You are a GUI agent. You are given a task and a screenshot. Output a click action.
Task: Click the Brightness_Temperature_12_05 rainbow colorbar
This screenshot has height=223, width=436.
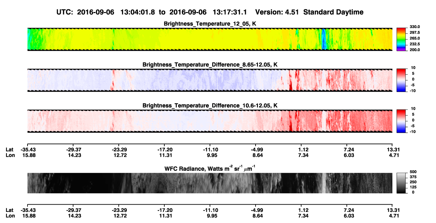(401, 39)
